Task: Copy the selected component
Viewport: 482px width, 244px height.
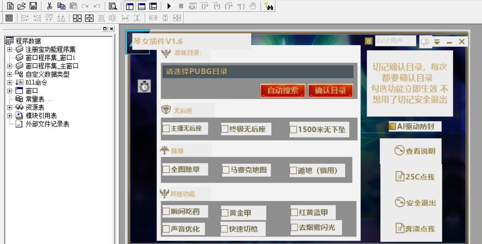Action: (x=61, y=6)
